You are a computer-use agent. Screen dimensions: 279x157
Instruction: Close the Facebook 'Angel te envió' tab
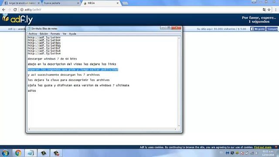(x=39, y=3)
